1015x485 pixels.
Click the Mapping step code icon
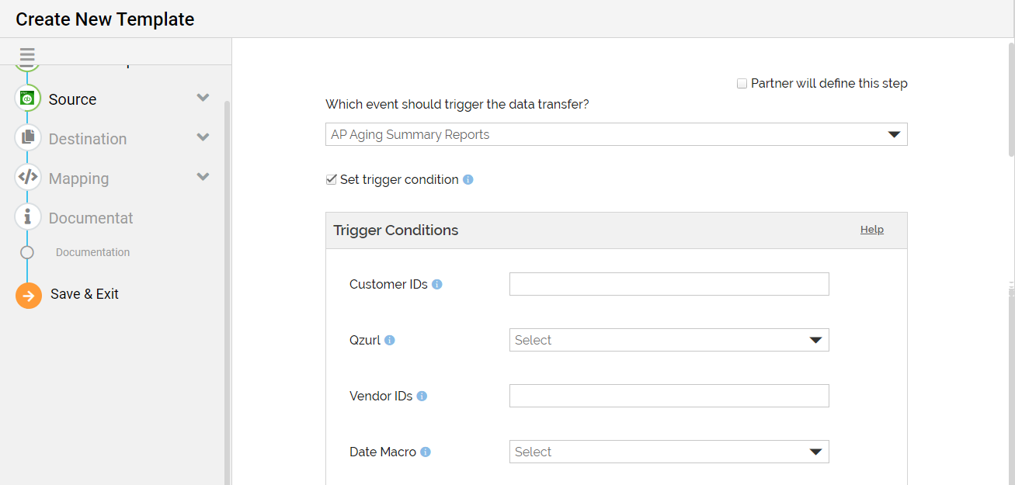point(27,177)
